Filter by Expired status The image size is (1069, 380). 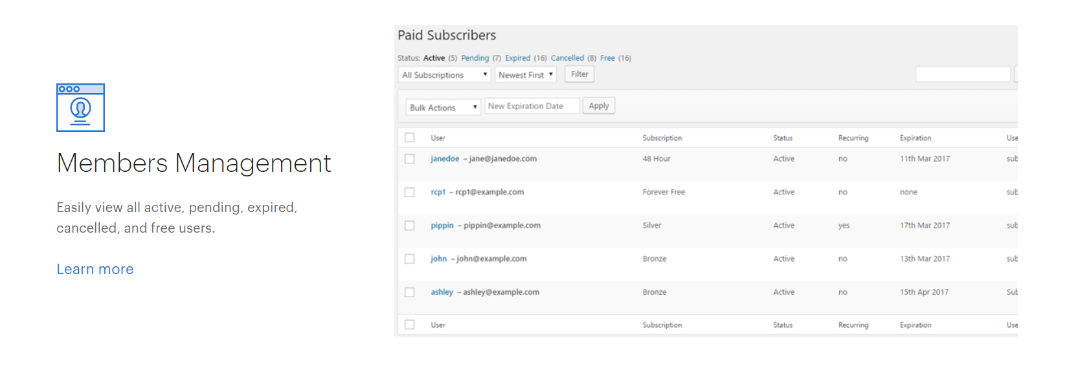(x=518, y=58)
